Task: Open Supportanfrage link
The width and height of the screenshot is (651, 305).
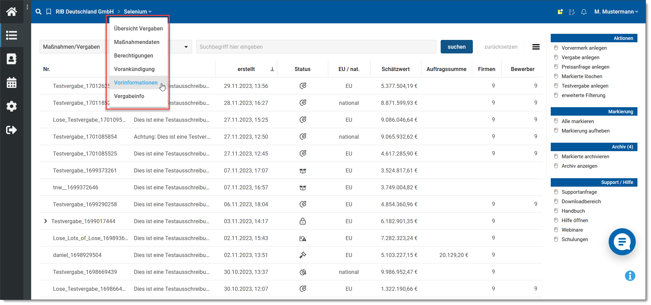Action: click(579, 192)
